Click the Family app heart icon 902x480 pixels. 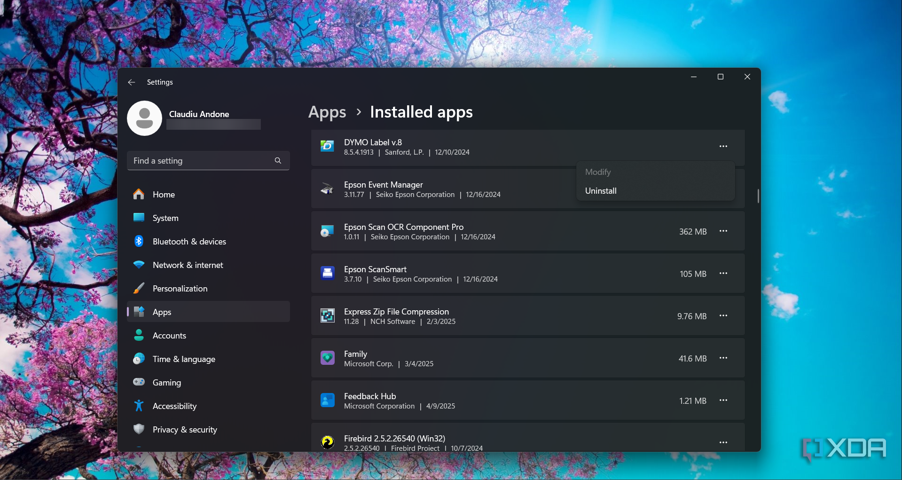(327, 358)
